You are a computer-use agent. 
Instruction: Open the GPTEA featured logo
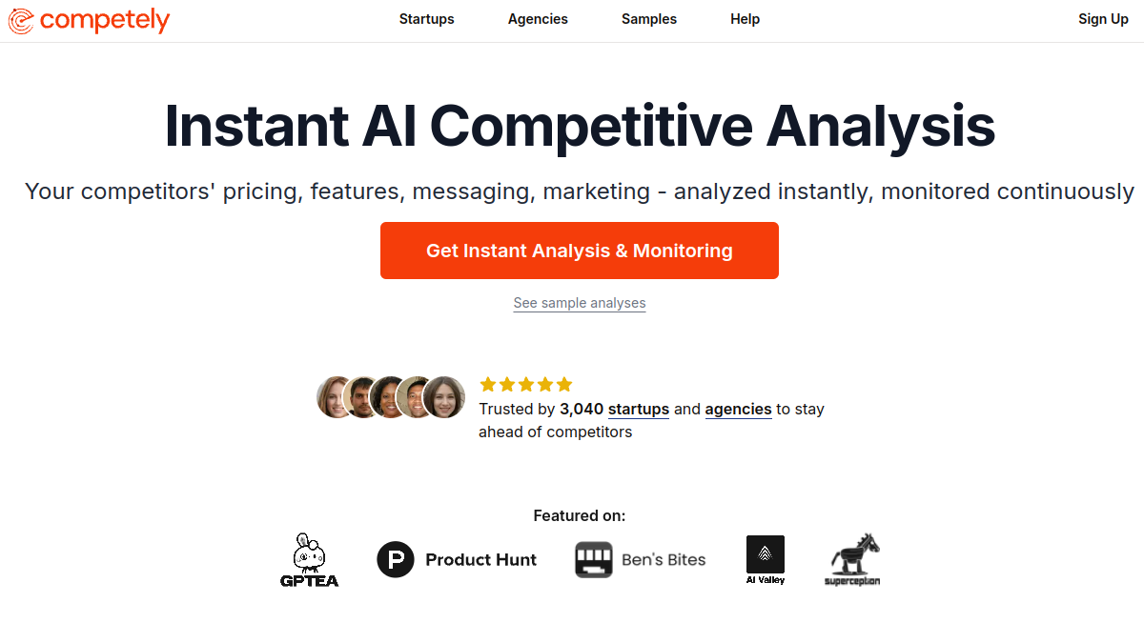coord(309,559)
